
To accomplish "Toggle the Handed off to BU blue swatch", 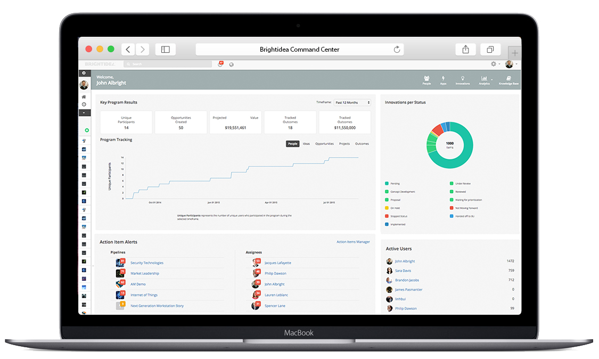I will coord(452,216).
